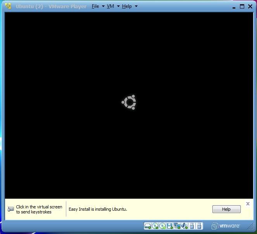
Task: Expand the dropdown arrow next to VM
Action: (118, 7)
